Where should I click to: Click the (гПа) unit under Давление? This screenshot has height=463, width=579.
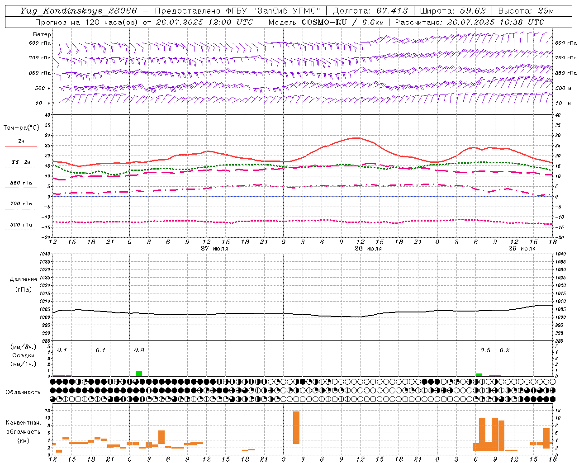pos(24,289)
